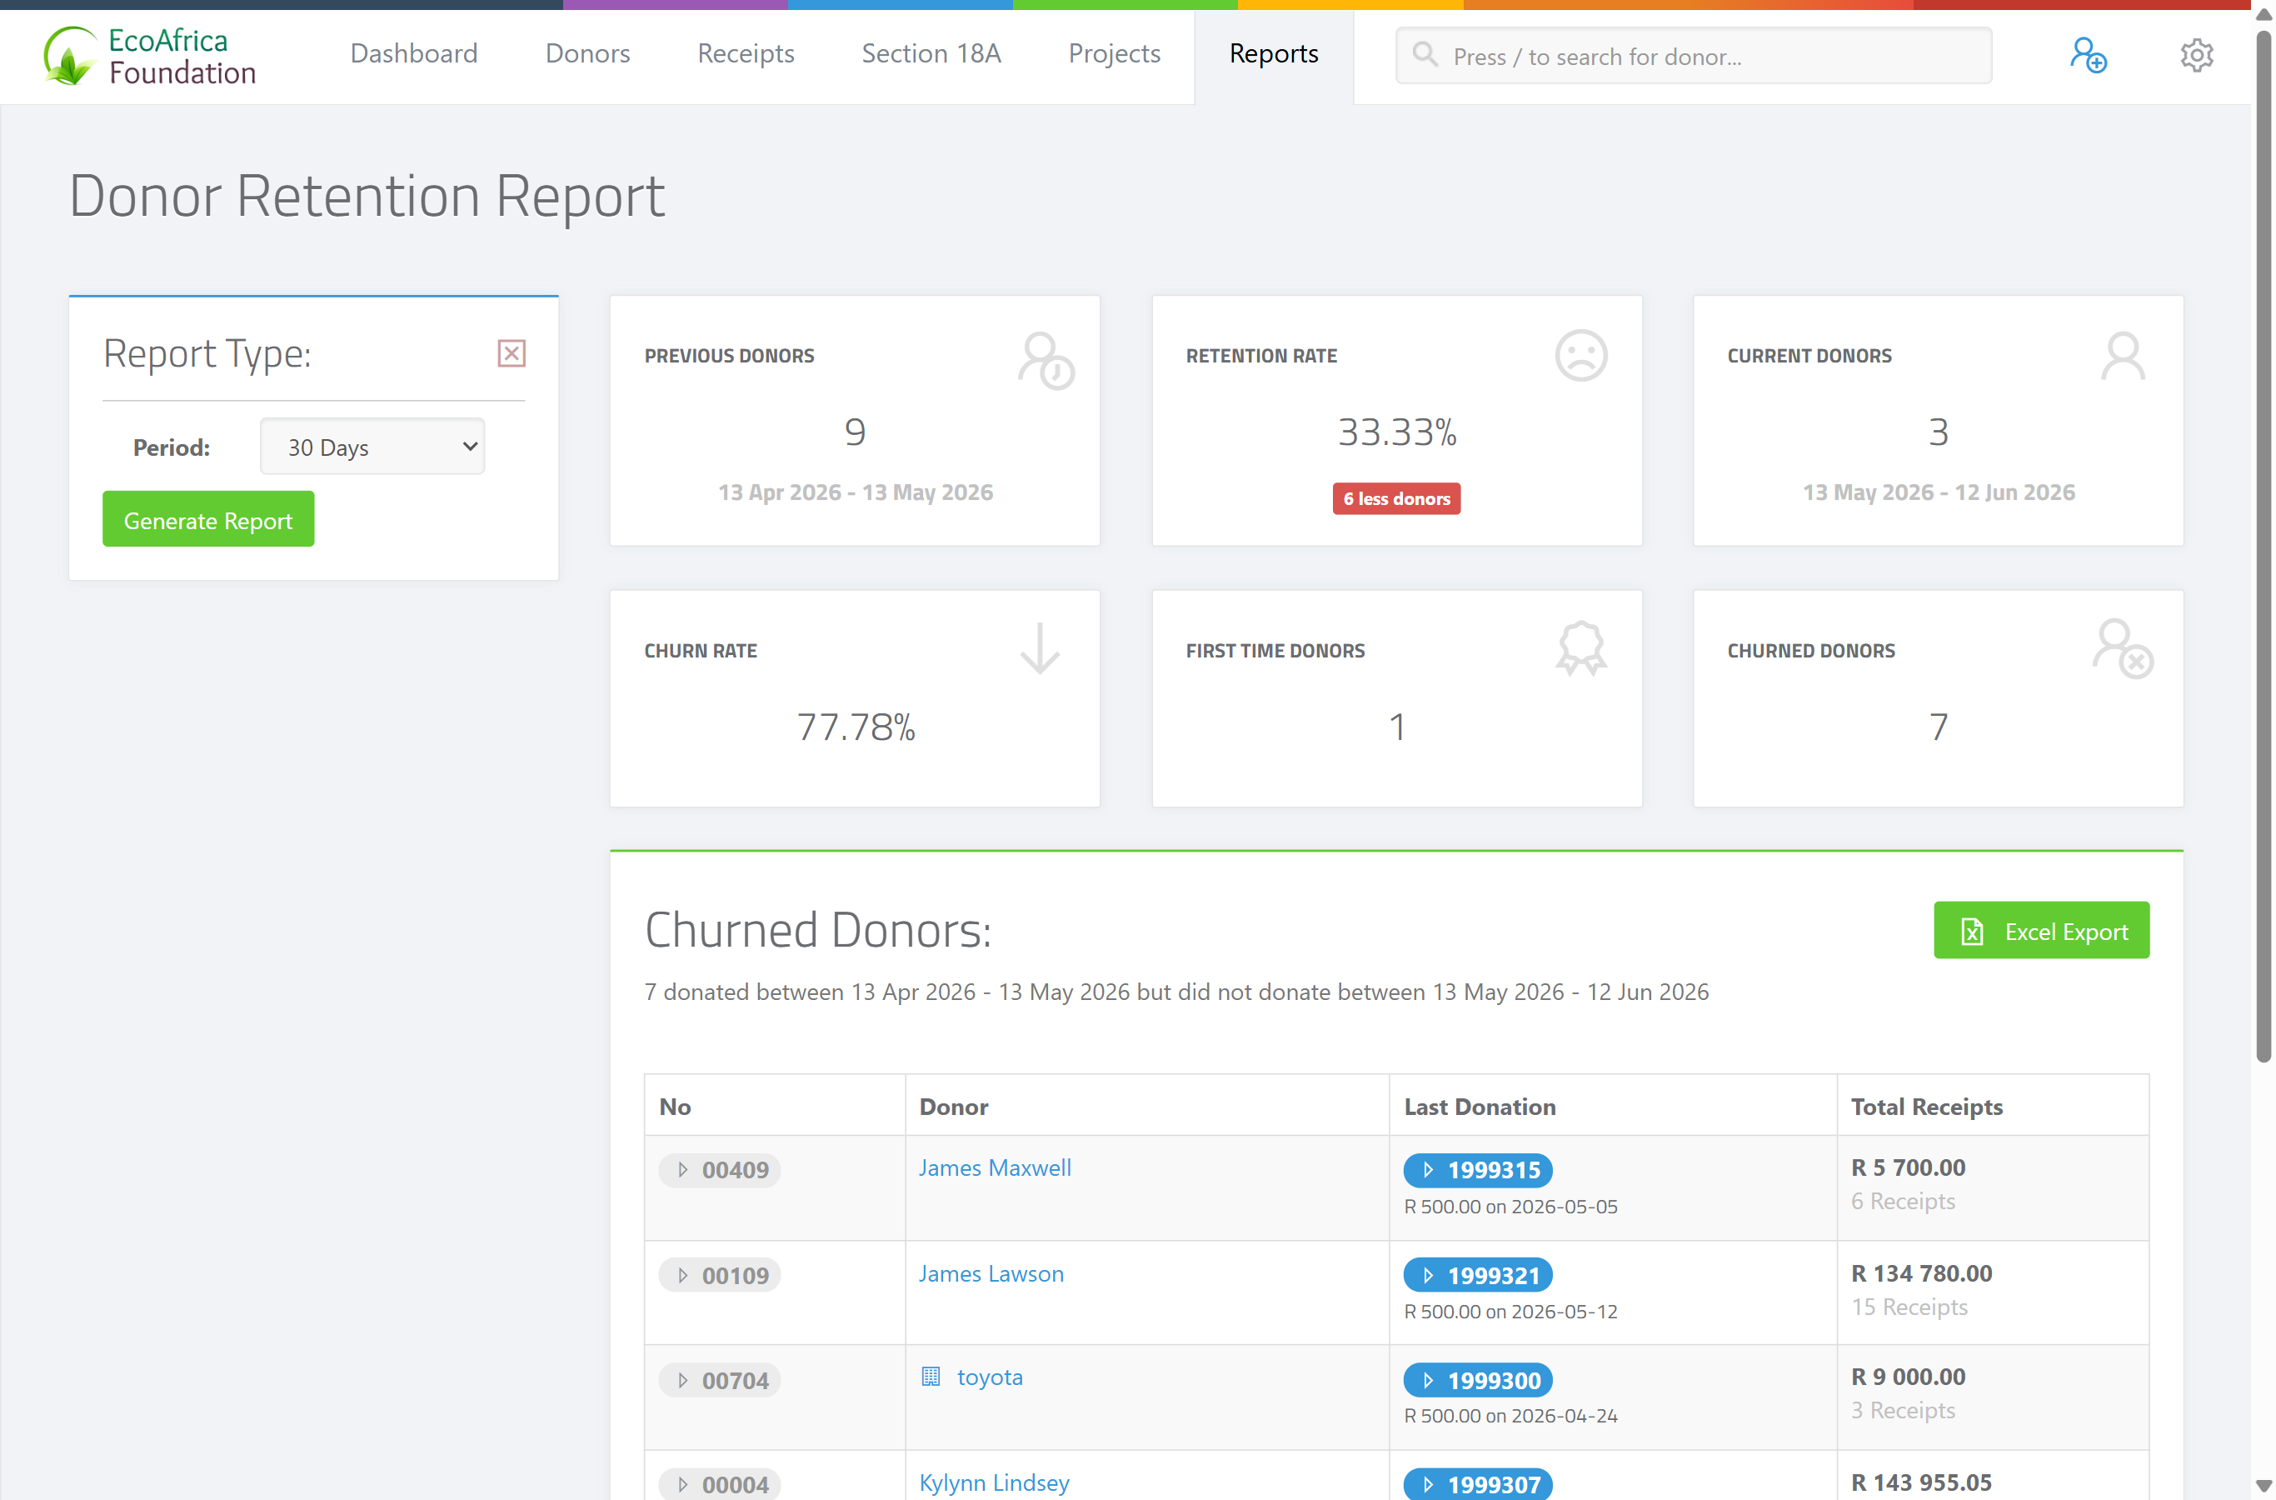
Task: Click the Churned Donors heading
Action: pos(817,930)
